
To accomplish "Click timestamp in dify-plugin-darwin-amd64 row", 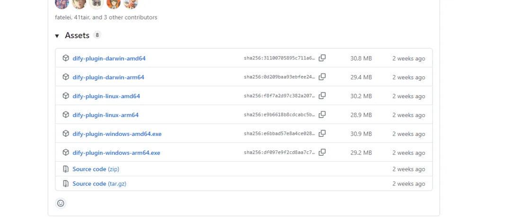I will click(x=409, y=58).
